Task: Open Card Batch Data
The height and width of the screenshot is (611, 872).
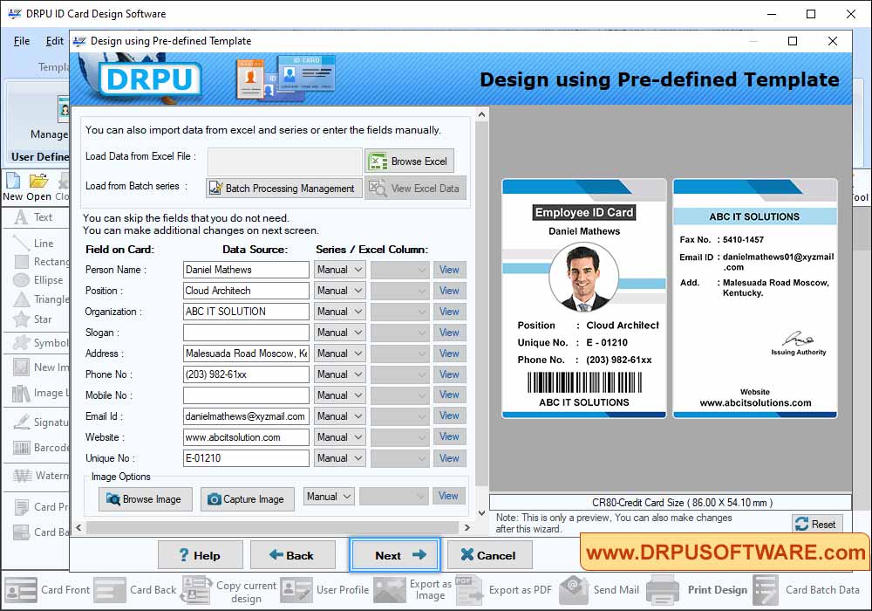Action: (x=807, y=590)
